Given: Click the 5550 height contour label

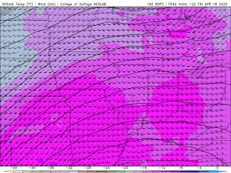Looking at the screenshot, I should click(x=132, y=10).
